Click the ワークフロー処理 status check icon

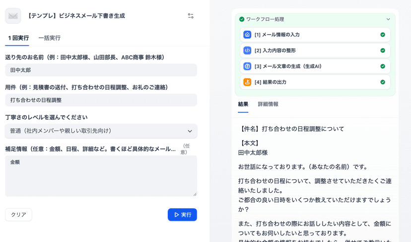(242, 19)
